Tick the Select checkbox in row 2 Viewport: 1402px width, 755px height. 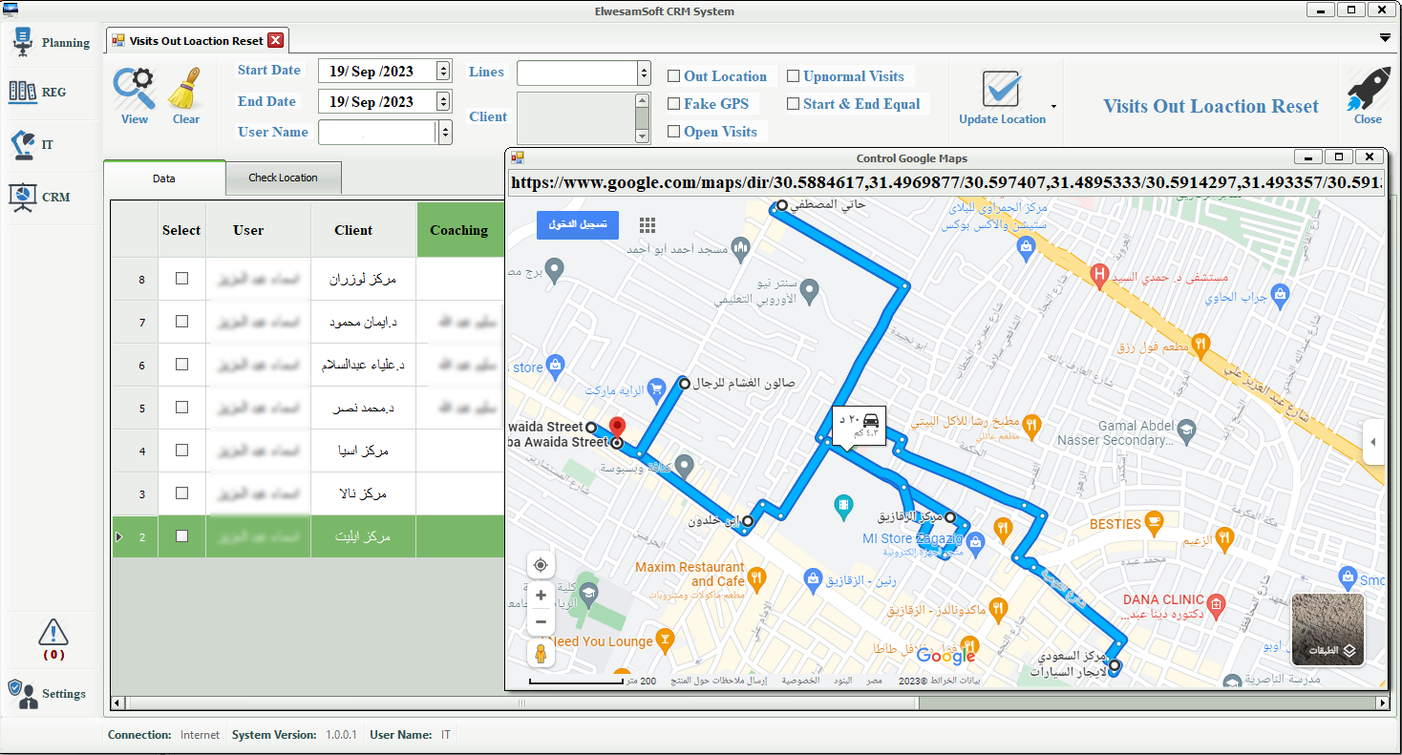click(181, 536)
